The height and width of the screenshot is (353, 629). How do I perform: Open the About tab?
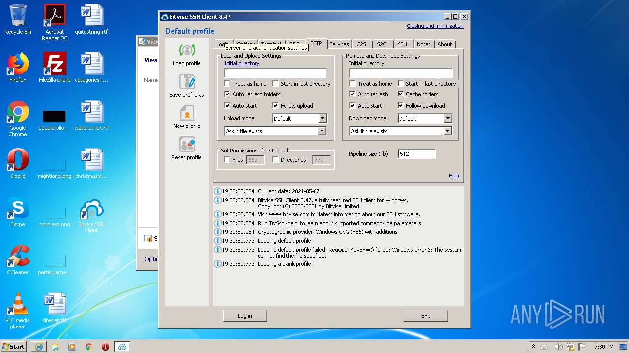pos(445,44)
